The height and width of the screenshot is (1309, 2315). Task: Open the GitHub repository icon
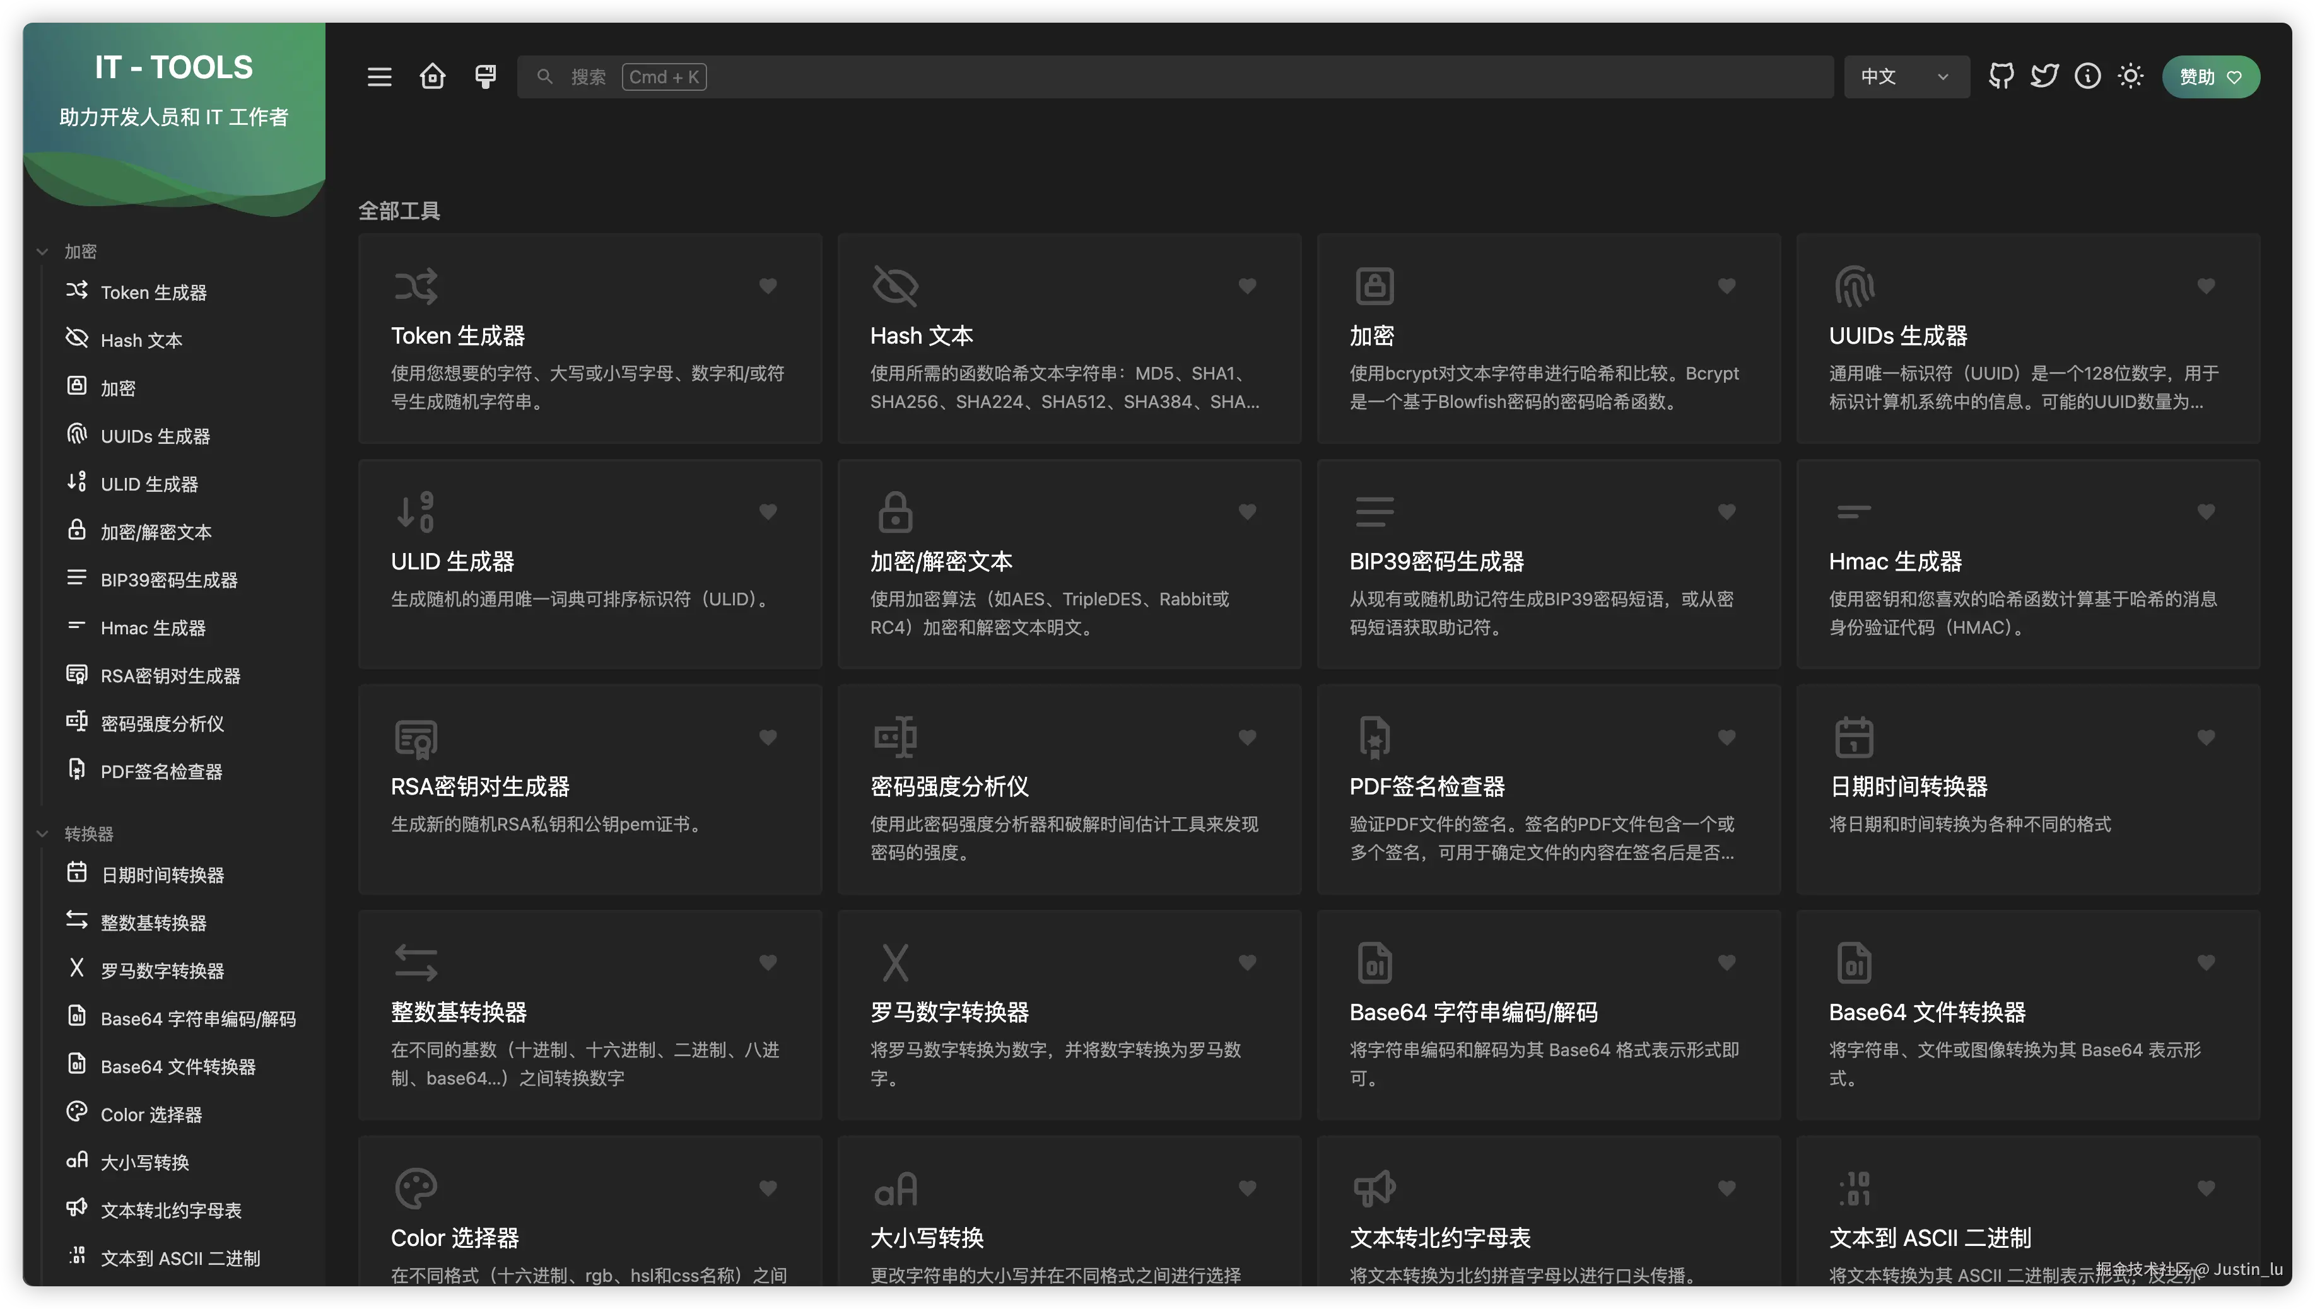pyautogui.click(x=2001, y=76)
